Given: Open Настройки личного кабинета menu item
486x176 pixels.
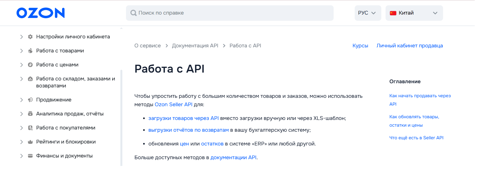Looking at the screenshot, I should point(73,37).
